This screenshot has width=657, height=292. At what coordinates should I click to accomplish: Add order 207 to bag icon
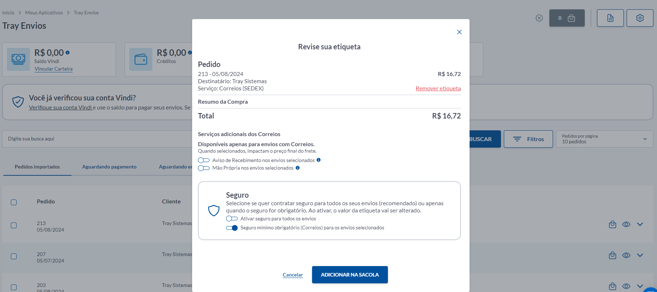(x=612, y=255)
